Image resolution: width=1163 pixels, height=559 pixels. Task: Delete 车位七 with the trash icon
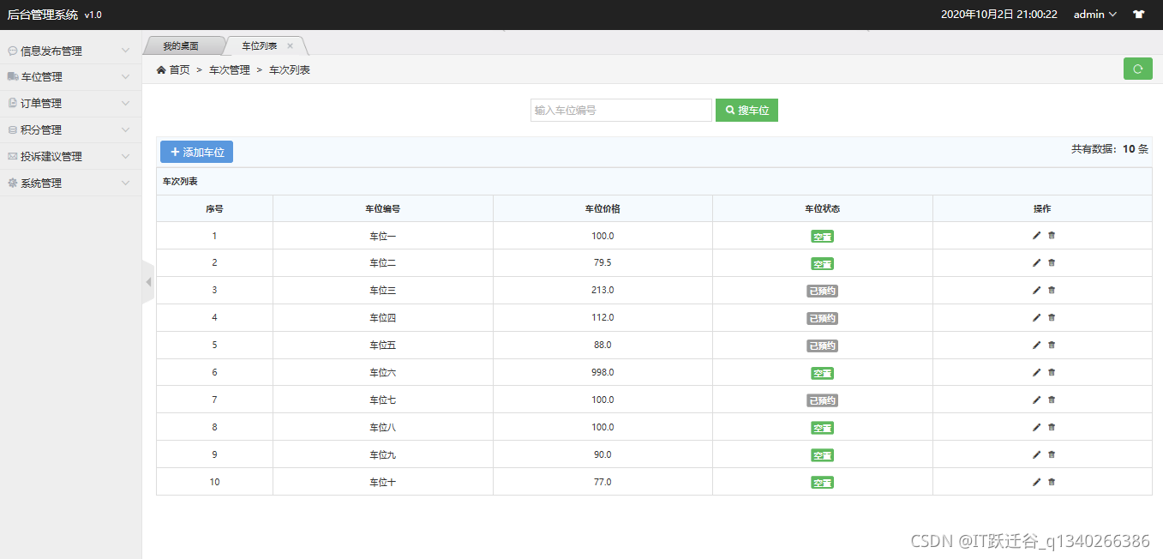(1052, 400)
